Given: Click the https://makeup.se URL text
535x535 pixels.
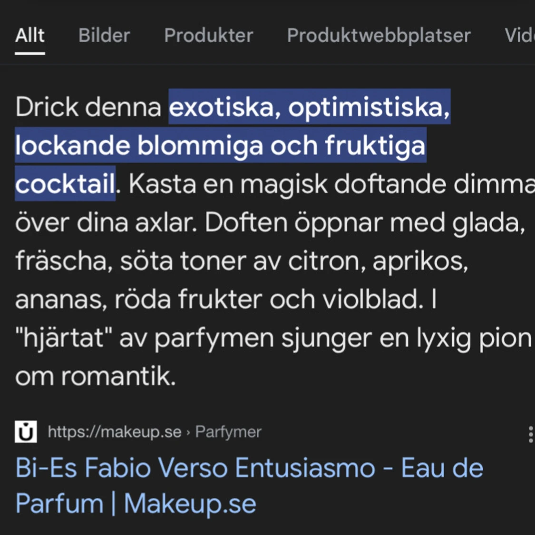Looking at the screenshot, I should [115, 432].
